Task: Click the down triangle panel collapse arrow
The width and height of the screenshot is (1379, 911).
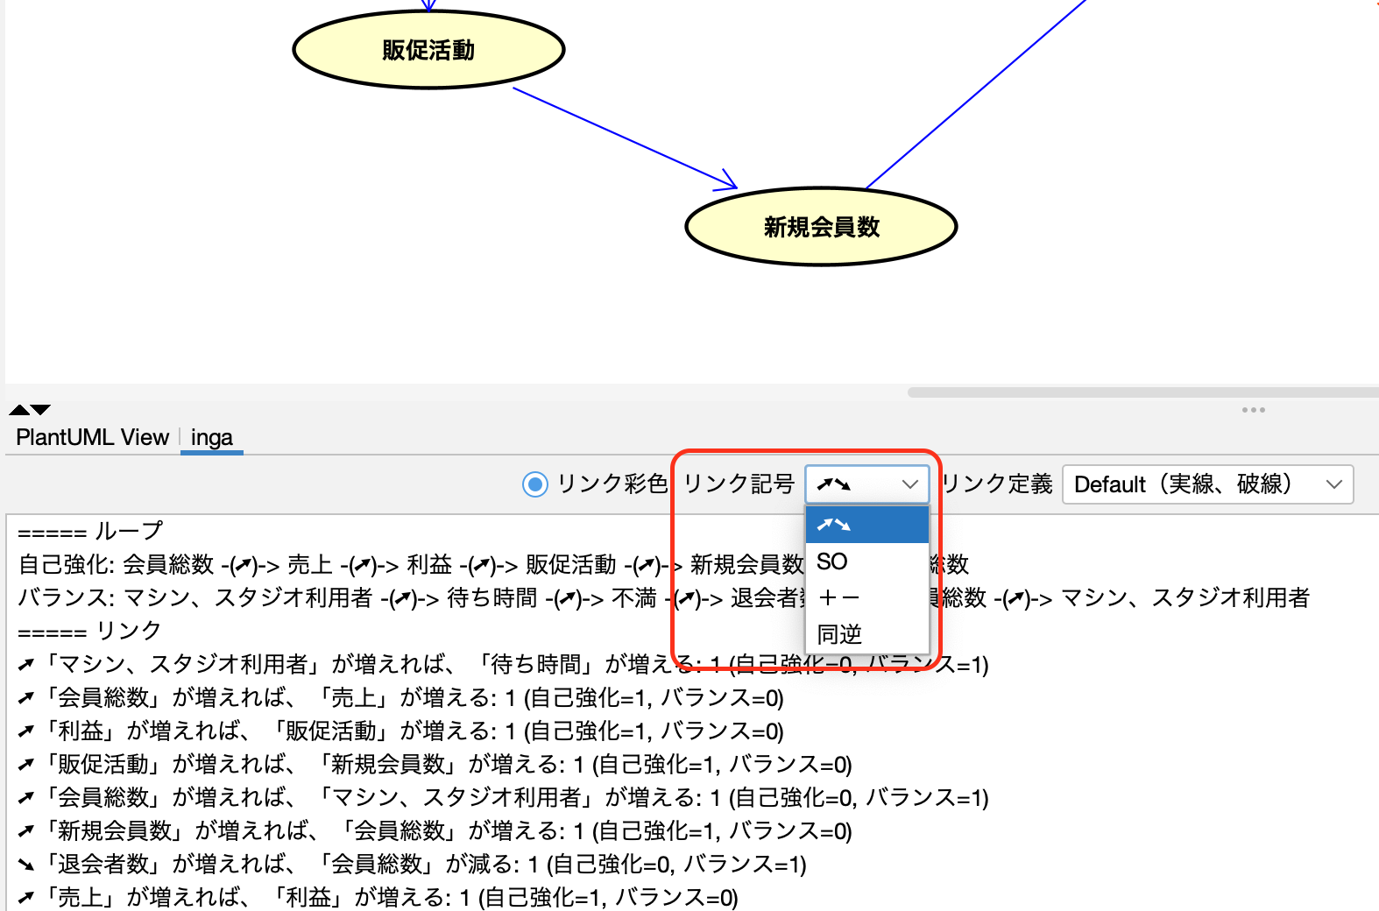Action: coord(41,409)
